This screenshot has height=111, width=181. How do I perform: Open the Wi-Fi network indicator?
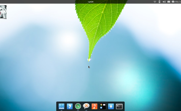coord(155,2)
